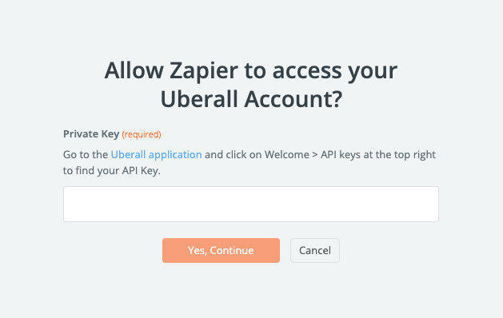Viewport: 503px width, 318px height.
Task: Click the white key entry box
Action: tap(251, 204)
